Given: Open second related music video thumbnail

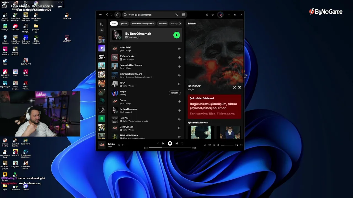Looking at the screenshot, I should coord(230,133).
